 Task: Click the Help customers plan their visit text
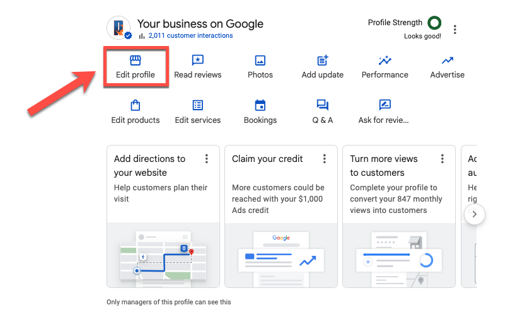161,193
